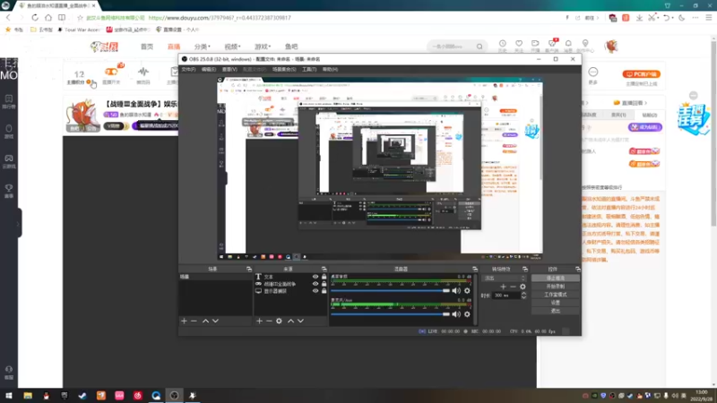Open source properties via the gear icon

click(x=279, y=321)
